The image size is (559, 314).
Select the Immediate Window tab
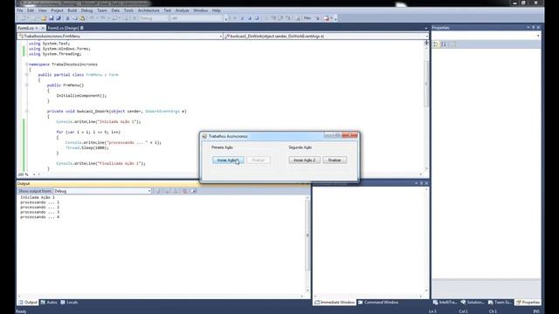(335, 303)
